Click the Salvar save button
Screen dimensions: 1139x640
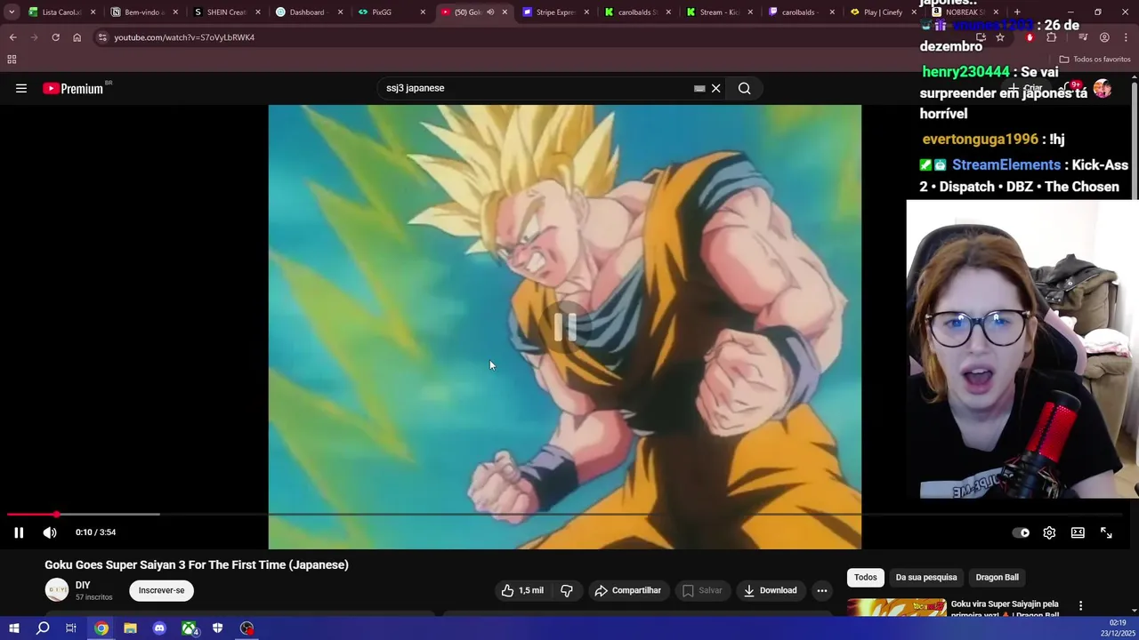point(702,590)
